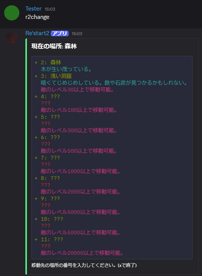Click the 15:03 timestamp beside Tester

coord(50,9)
